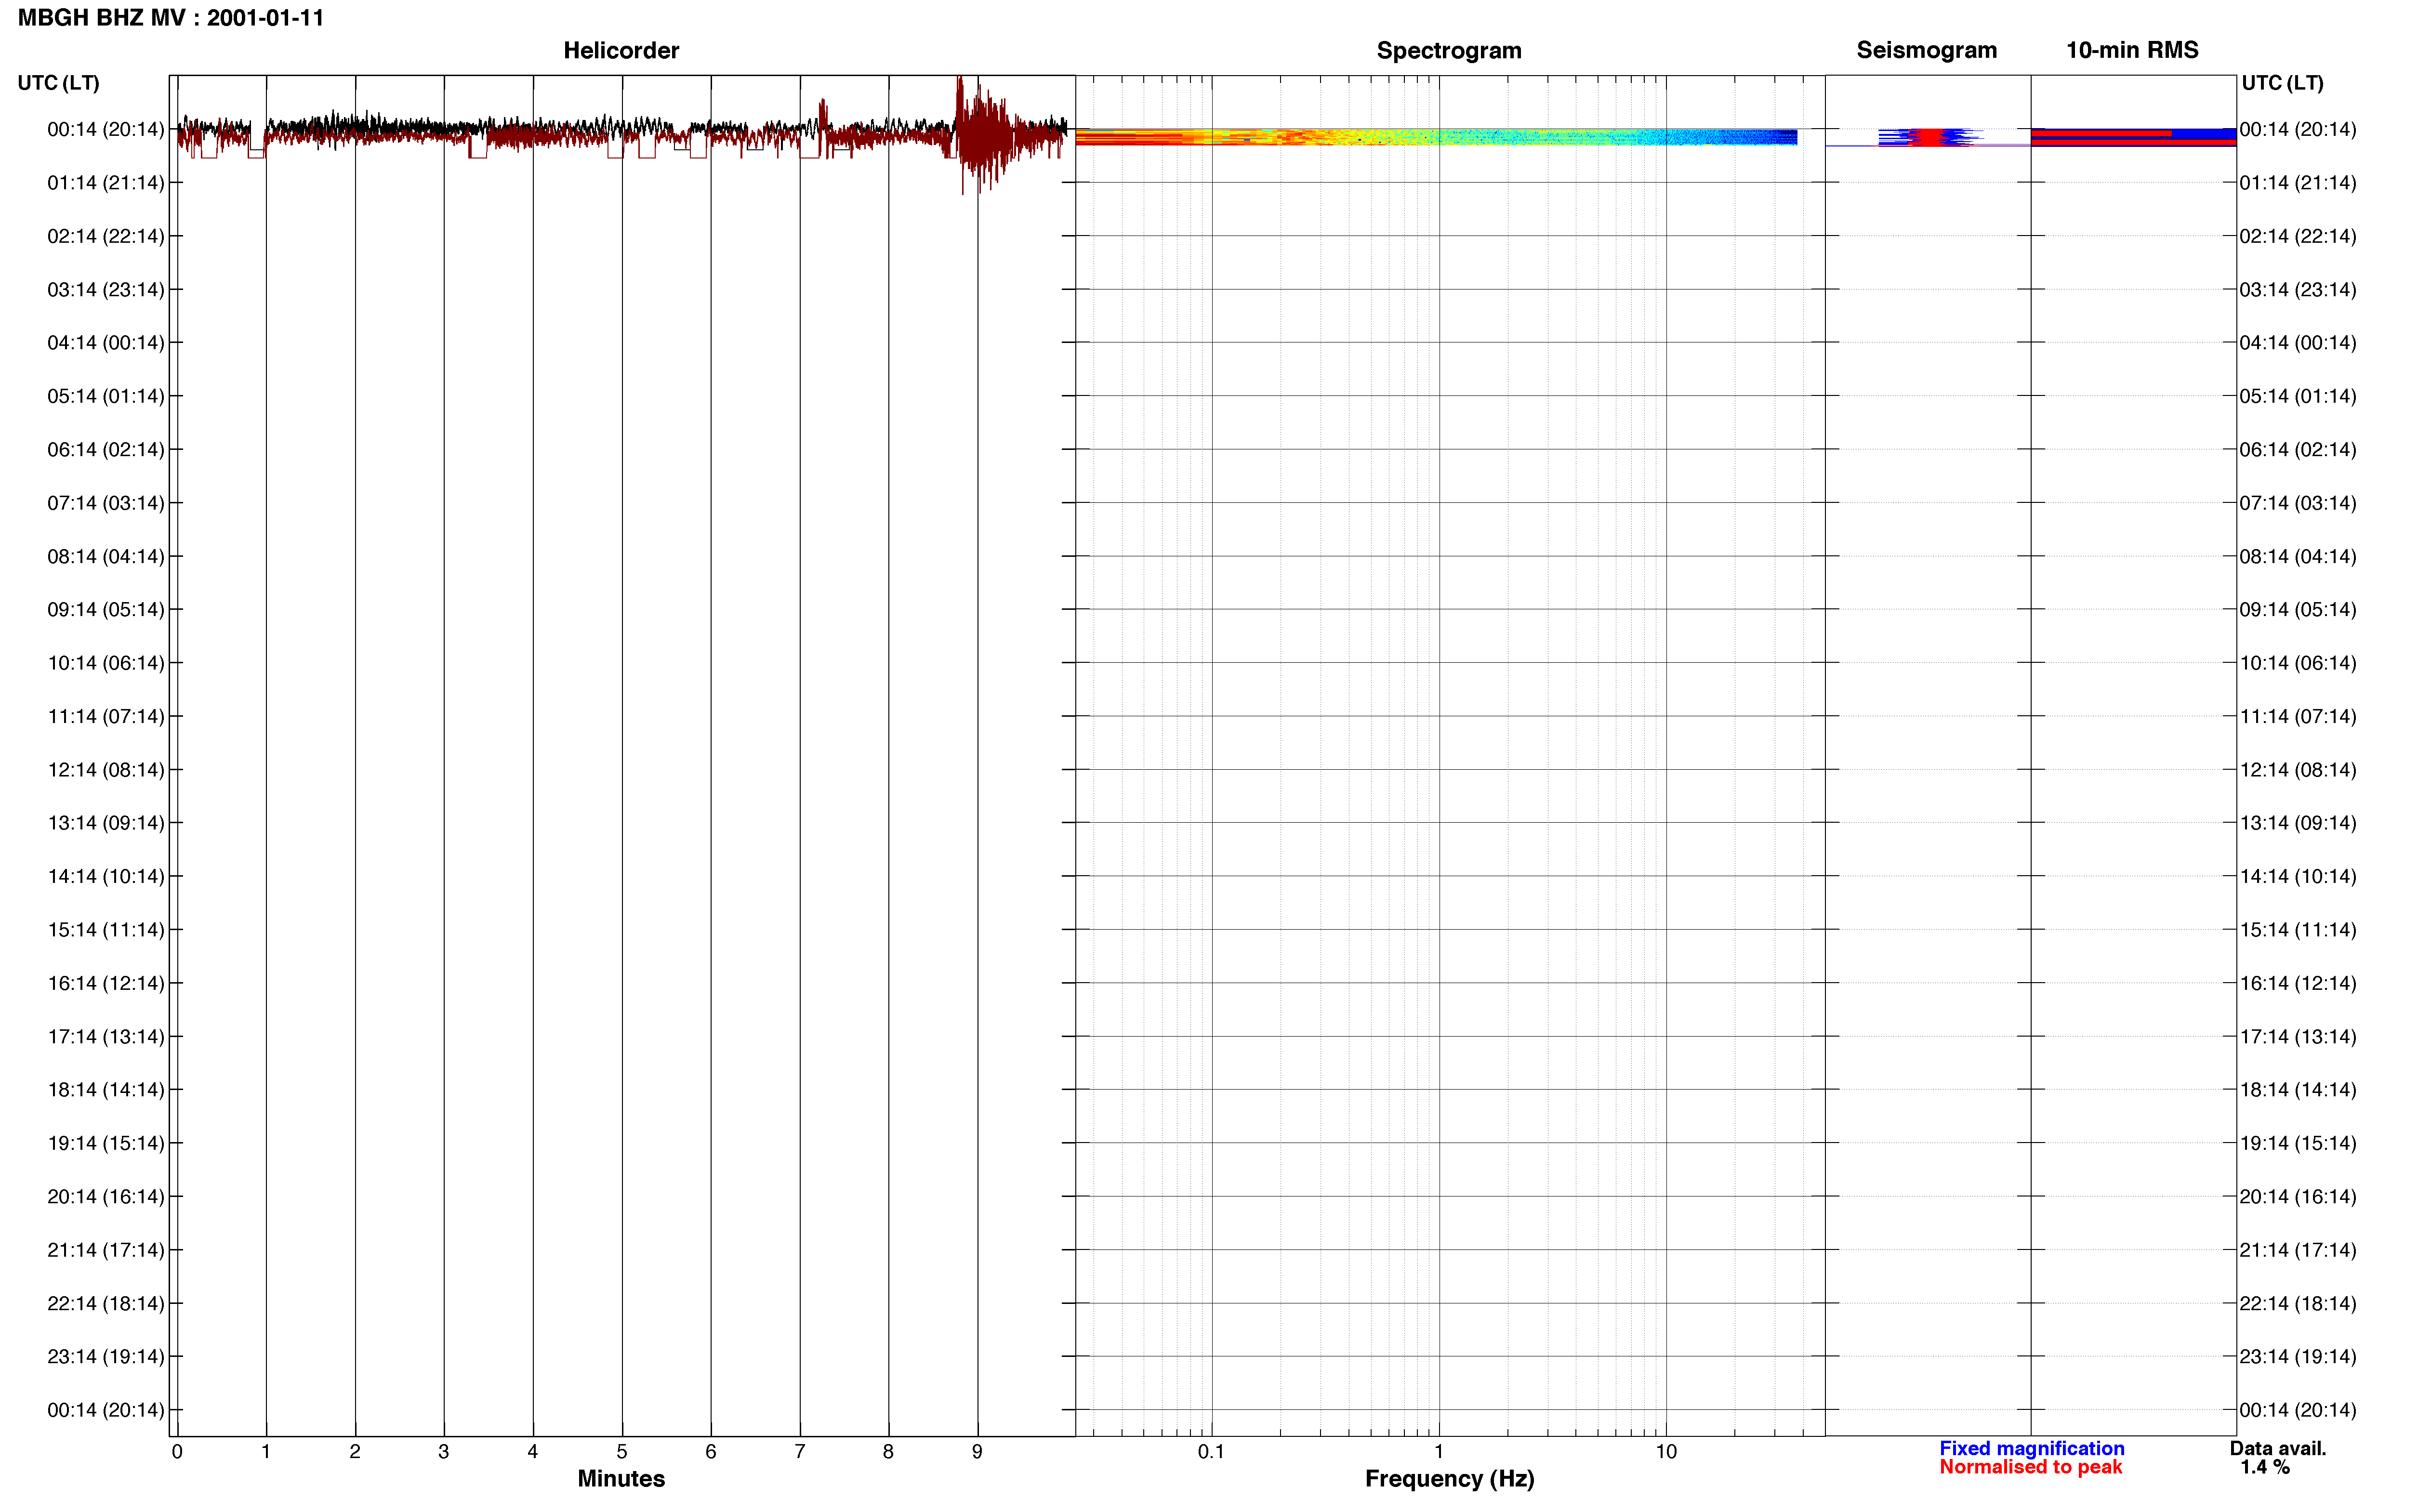Click right time label '20:14 (16:14)'

[x=2297, y=1197]
